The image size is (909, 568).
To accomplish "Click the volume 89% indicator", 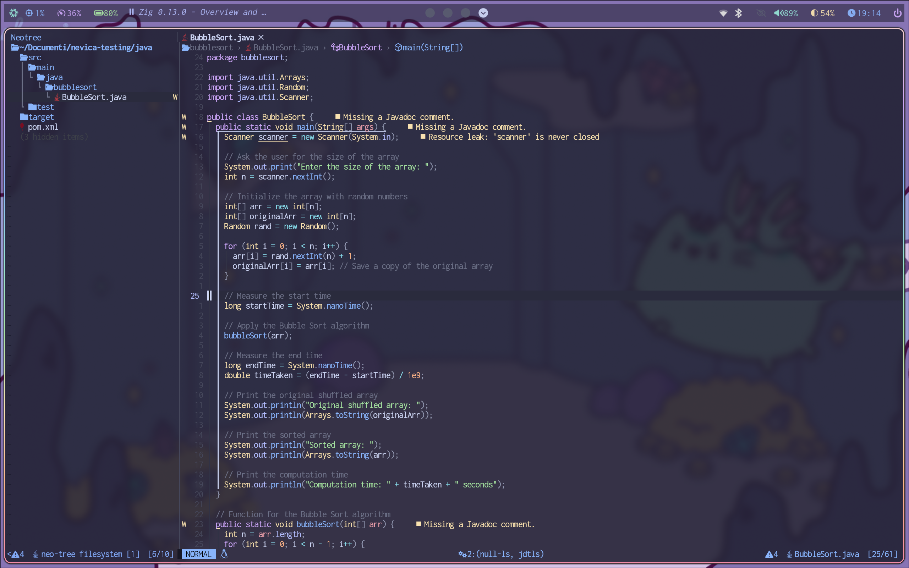I will 786,13.
